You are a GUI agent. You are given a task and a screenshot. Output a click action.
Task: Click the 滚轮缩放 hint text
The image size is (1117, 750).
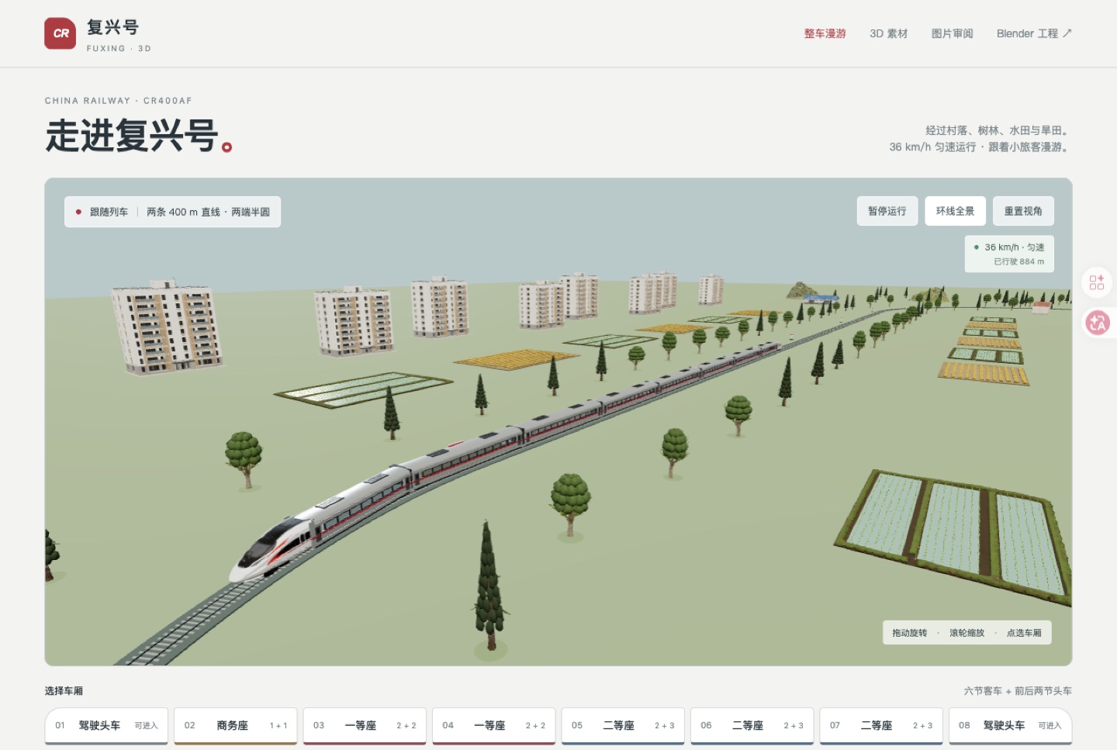967,633
